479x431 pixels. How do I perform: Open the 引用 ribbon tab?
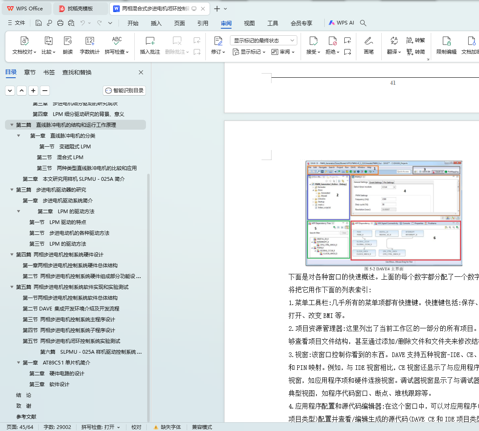[203, 23]
